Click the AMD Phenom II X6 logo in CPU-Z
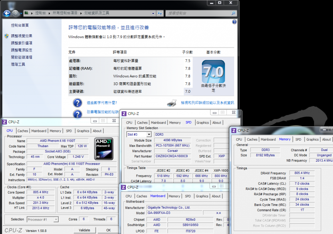The image size is (333, 234). (x=104, y=148)
